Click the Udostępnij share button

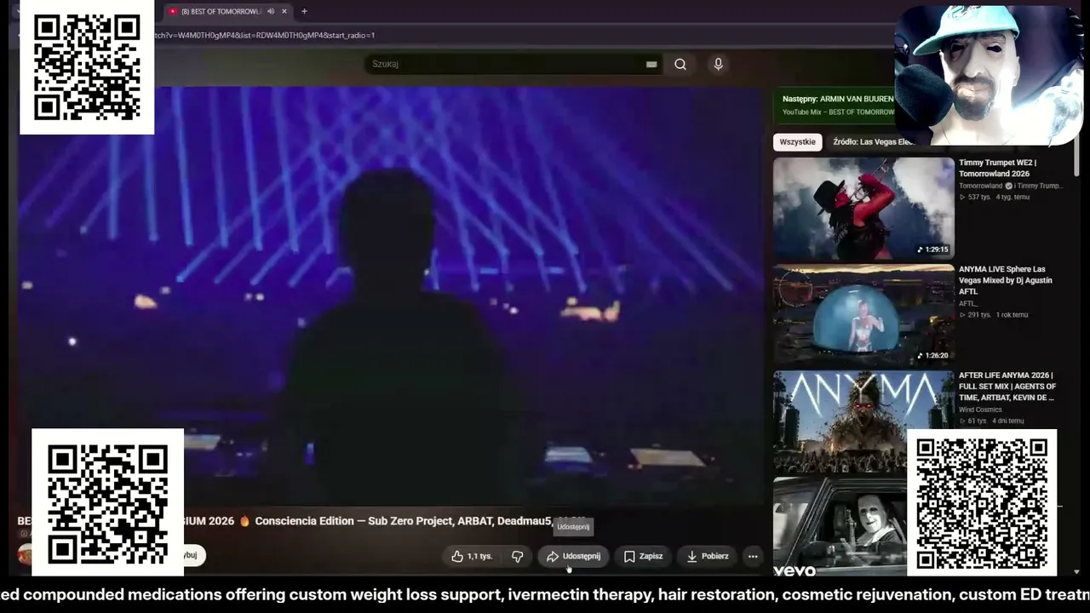click(x=573, y=556)
